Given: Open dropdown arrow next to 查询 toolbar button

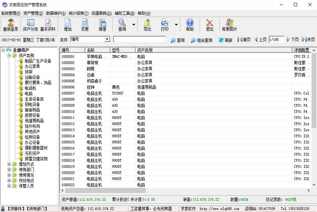Looking at the screenshot, I should [134, 25].
